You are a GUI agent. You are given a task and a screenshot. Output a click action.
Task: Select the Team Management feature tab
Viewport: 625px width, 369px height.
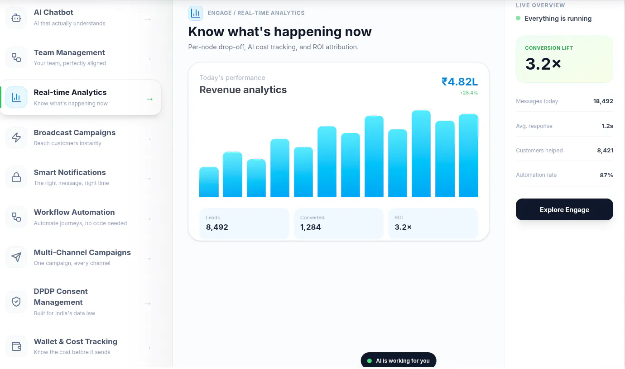click(x=81, y=57)
